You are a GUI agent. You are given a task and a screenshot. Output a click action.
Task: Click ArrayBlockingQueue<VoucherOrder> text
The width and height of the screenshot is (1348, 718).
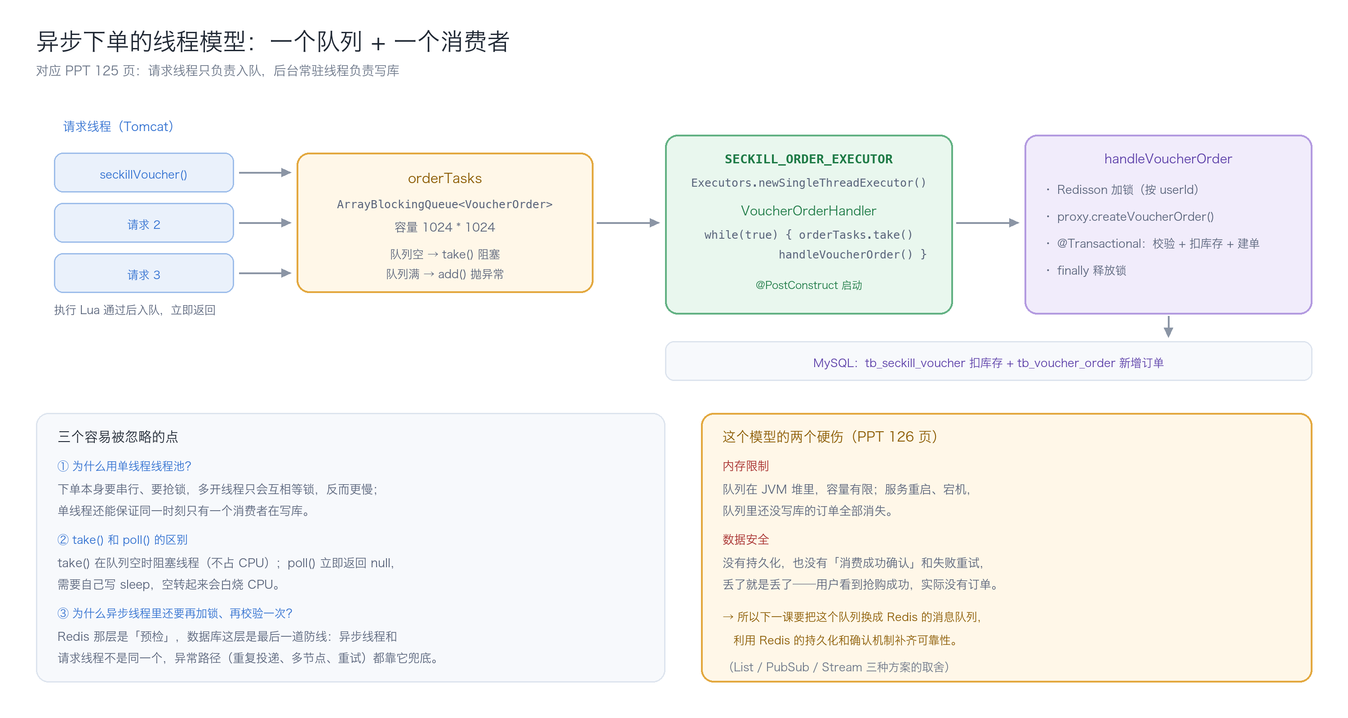tap(445, 204)
